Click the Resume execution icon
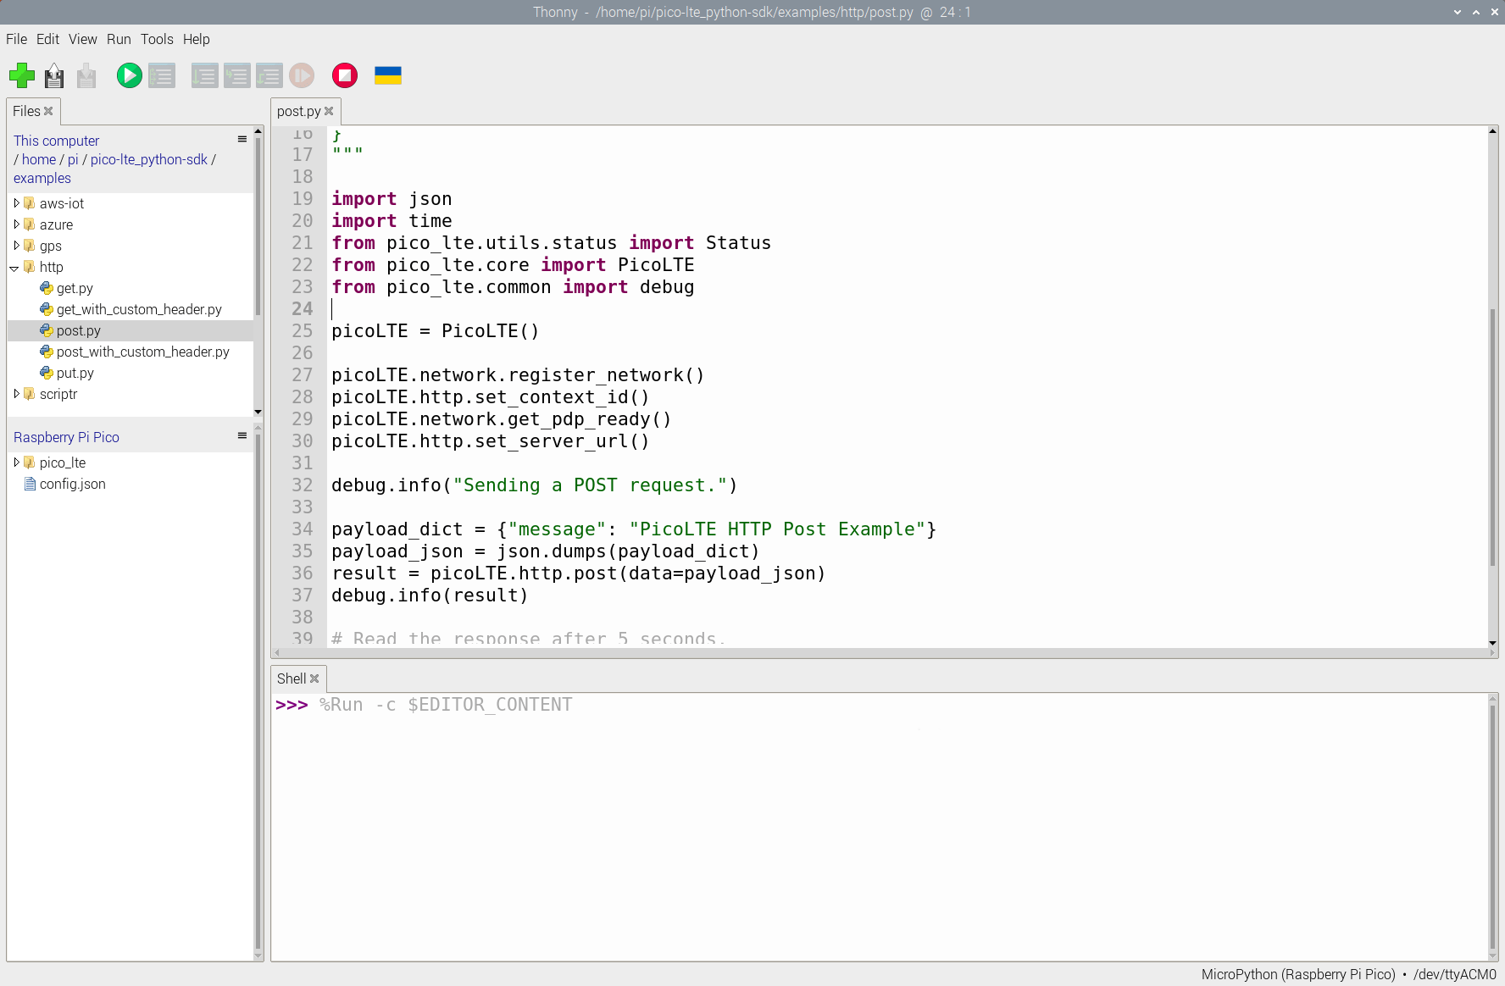Image resolution: width=1505 pixels, height=986 pixels. 302,75
